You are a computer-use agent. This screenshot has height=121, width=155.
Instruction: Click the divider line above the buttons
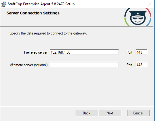pyautogui.click(x=77, y=106)
